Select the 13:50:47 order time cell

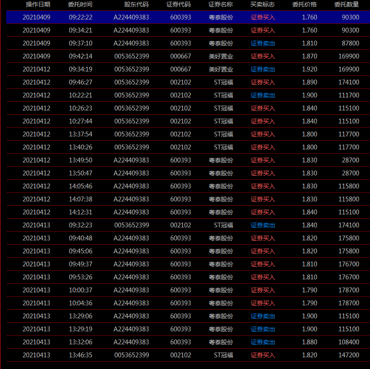[x=81, y=173]
